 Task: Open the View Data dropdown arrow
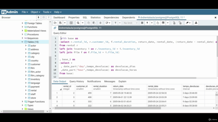tap(168, 23)
